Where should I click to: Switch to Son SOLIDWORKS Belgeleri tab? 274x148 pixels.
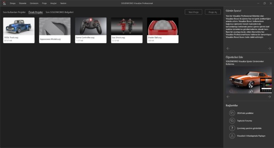click(59, 12)
